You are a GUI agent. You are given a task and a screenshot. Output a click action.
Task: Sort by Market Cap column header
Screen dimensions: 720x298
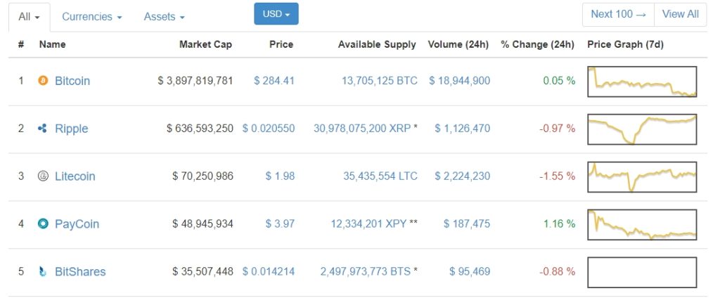click(205, 44)
